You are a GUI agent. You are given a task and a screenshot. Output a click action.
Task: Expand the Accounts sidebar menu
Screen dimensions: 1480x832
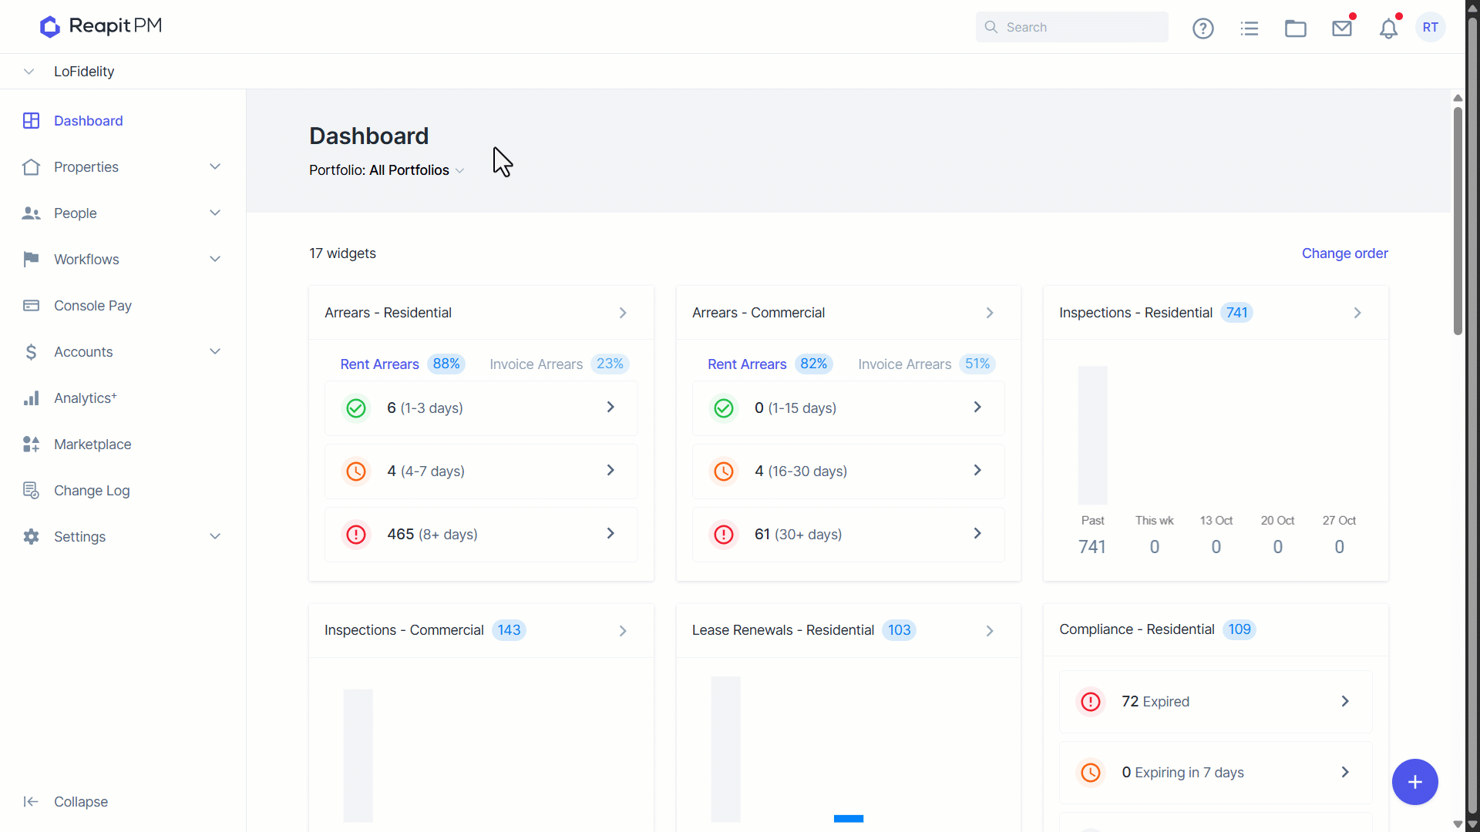pos(123,352)
